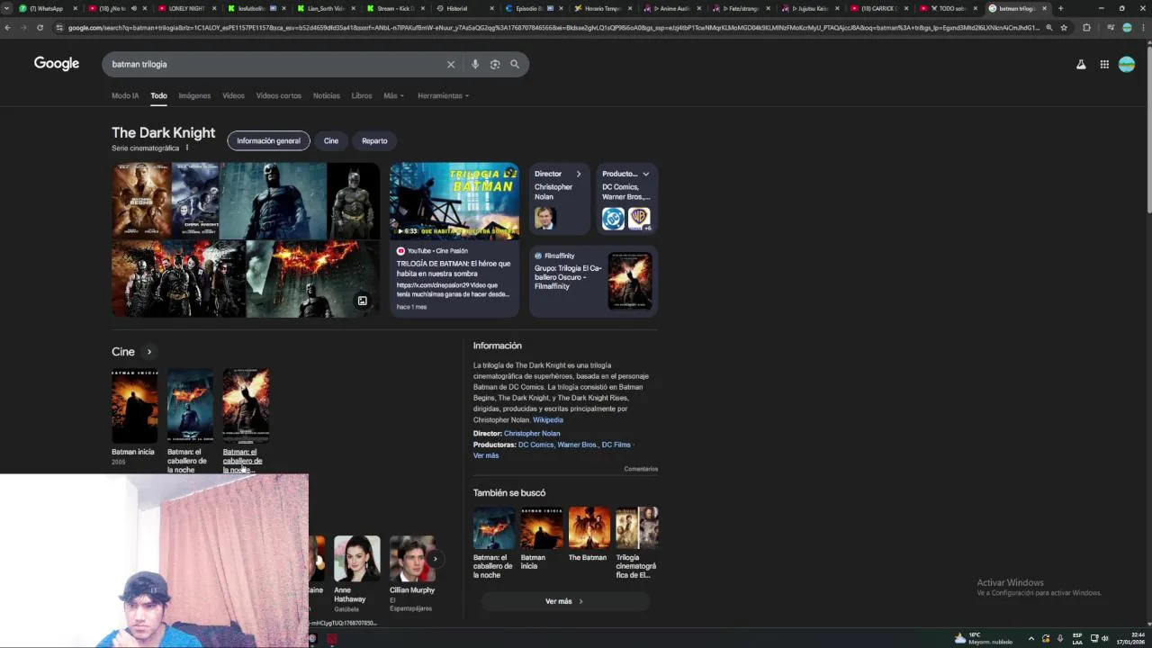Open Trilogía cinematográfica de El... thumbnail
This screenshot has width=1152, height=648.
click(x=637, y=528)
